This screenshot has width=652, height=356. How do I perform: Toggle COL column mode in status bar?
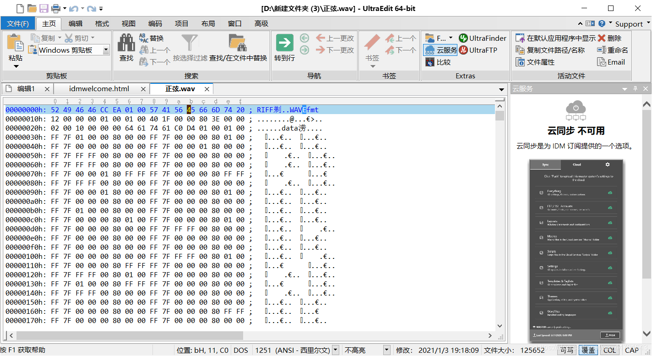pos(609,350)
